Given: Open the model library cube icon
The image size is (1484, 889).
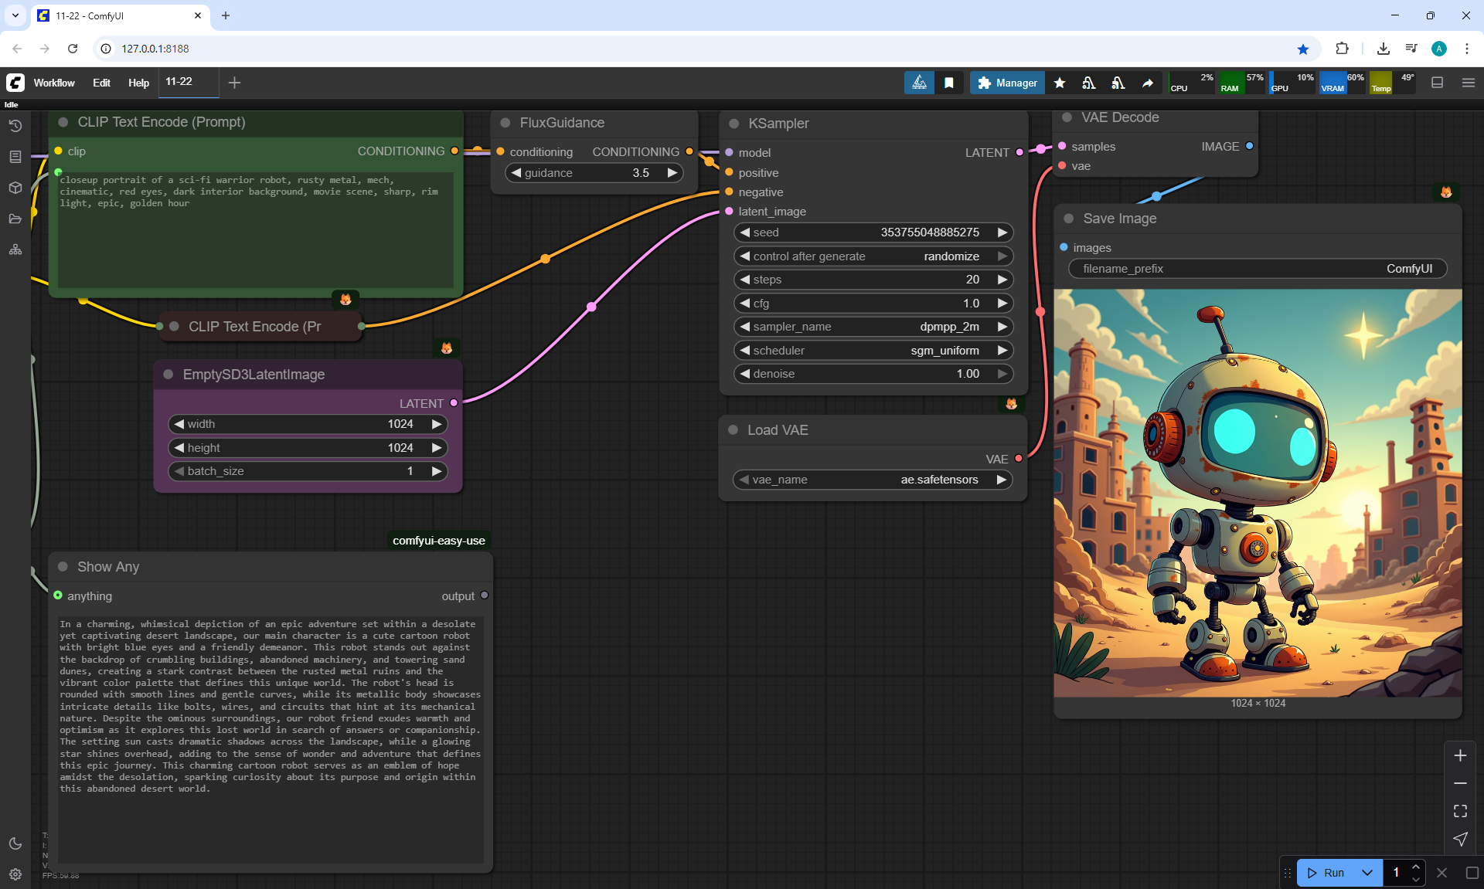Looking at the screenshot, I should [15, 188].
